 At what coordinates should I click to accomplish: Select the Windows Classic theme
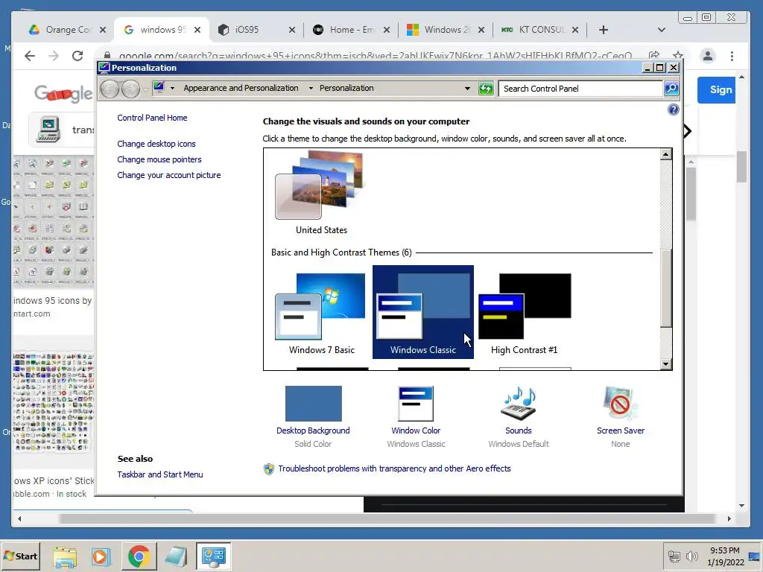coord(423,312)
